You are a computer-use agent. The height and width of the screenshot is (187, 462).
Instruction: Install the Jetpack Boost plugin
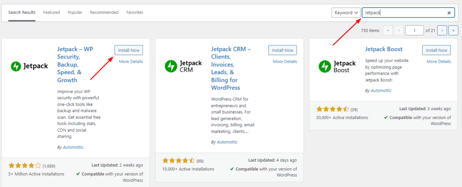coord(436,50)
